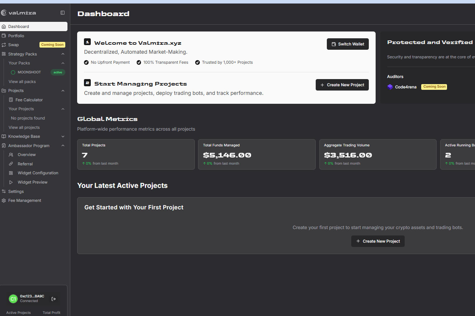Open the Portfolio section
The height and width of the screenshot is (316, 475).
click(x=16, y=35)
